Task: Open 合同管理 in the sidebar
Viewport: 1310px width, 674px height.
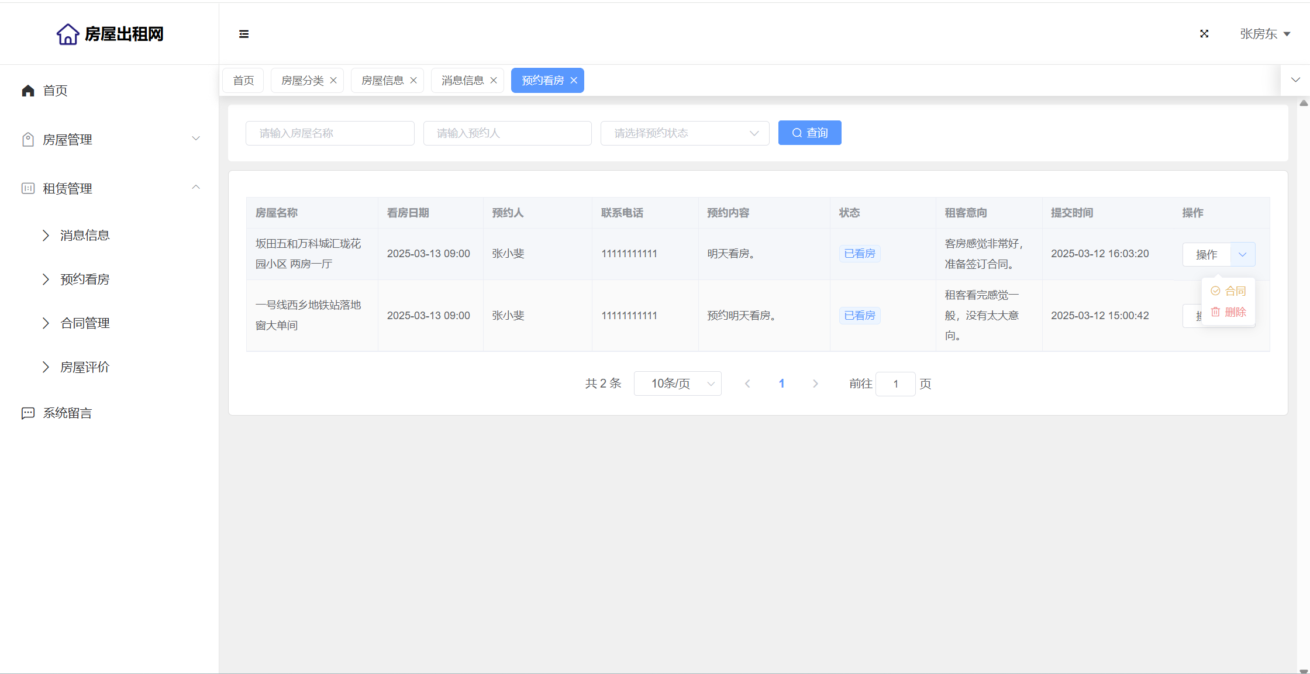Action: pyautogui.click(x=85, y=323)
